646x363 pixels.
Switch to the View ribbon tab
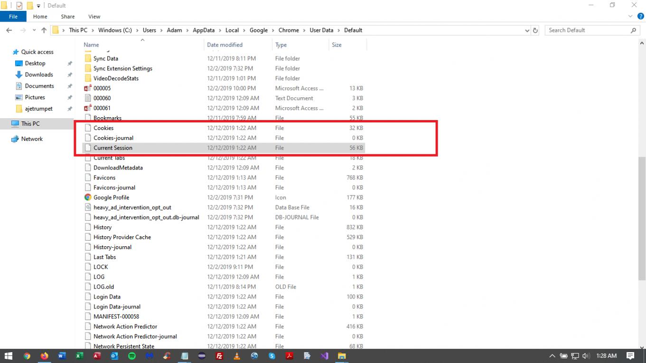(x=94, y=17)
